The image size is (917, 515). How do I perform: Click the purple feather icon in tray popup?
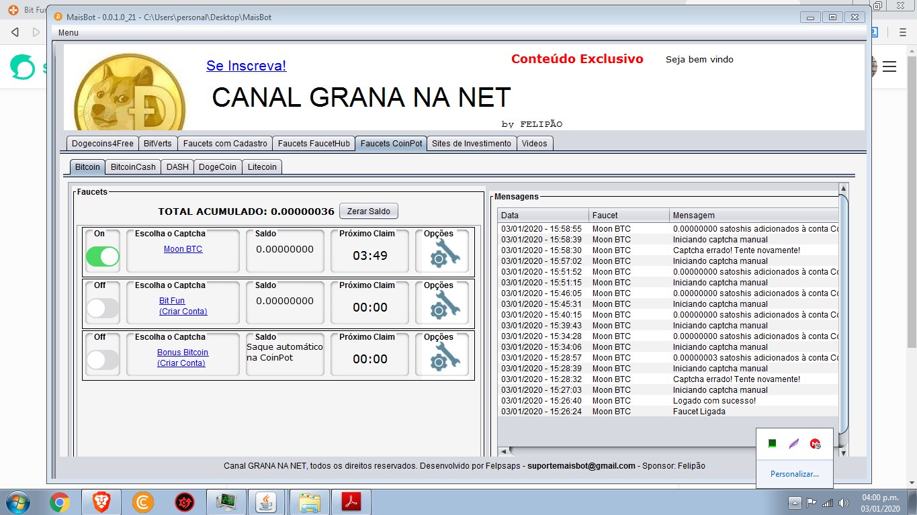793,443
